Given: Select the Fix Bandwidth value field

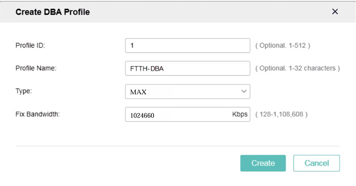Looking at the screenshot, I should [x=188, y=114].
